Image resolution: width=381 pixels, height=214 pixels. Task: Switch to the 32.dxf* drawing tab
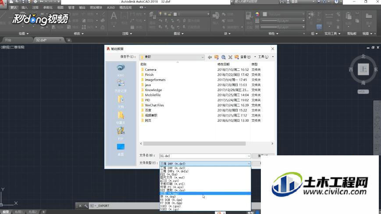click(x=48, y=40)
